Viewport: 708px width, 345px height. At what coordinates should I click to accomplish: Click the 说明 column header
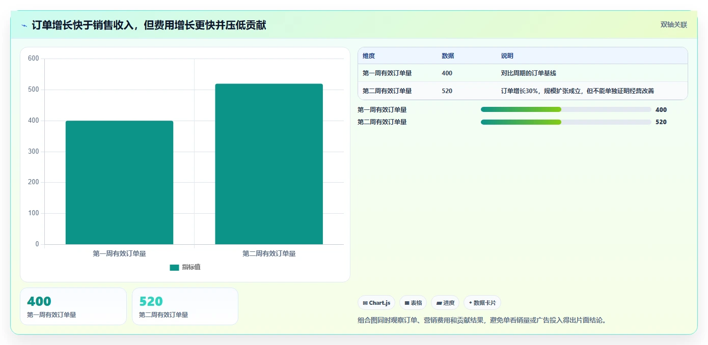pyautogui.click(x=507, y=56)
